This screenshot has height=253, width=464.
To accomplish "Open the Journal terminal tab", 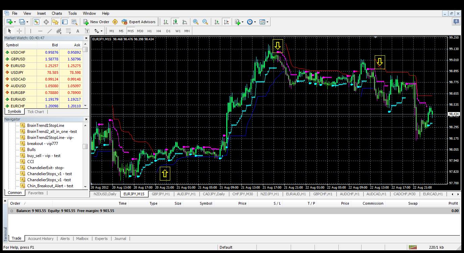I will 120,239.
